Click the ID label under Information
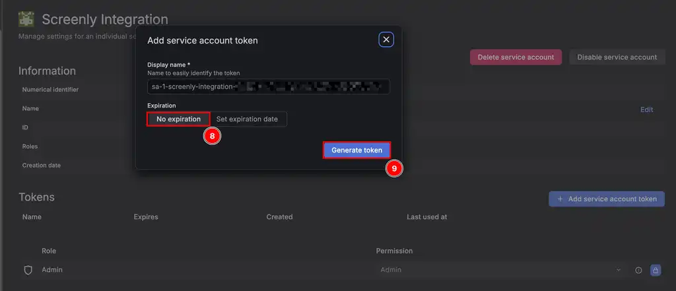 [x=26, y=127]
